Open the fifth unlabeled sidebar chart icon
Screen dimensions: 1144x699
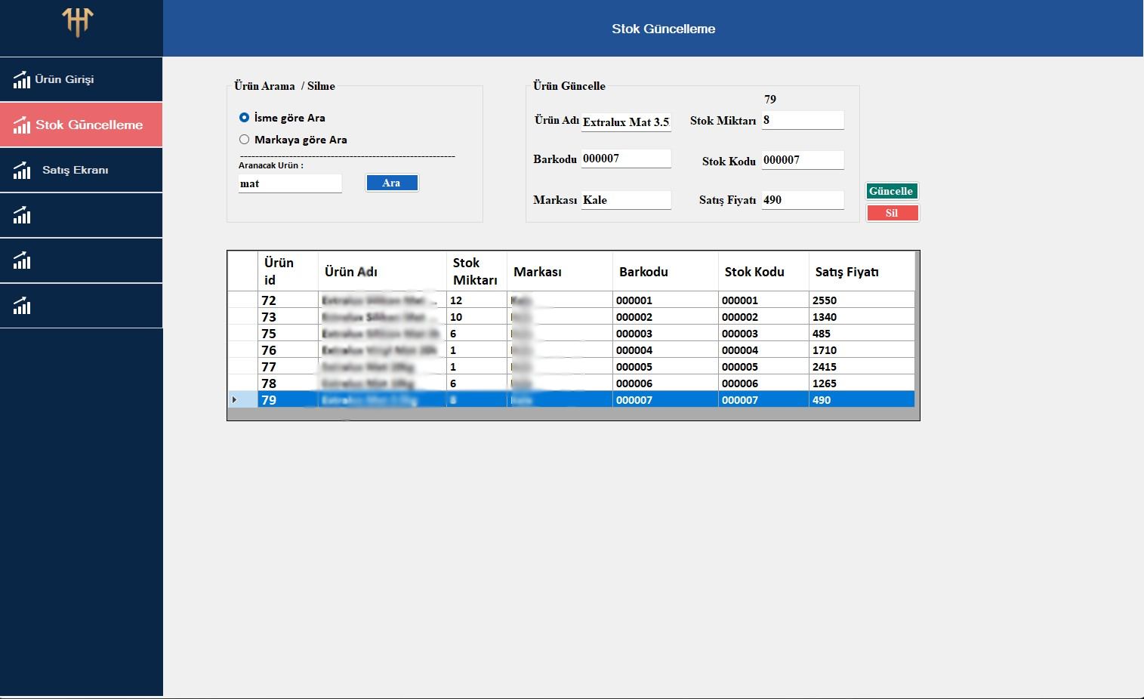tap(22, 261)
